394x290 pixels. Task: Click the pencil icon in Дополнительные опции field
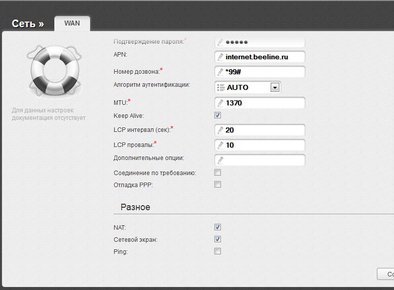click(220, 160)
